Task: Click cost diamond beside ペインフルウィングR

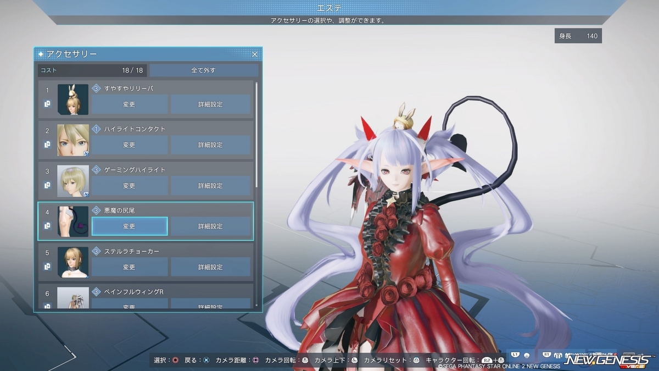Action: 96,292
